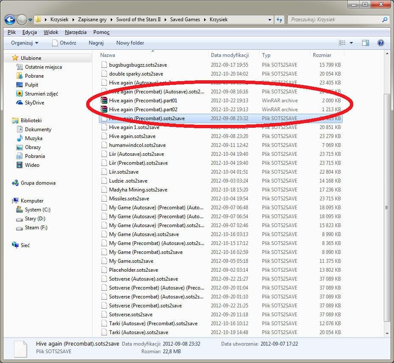Select Madyha Mining.sots2save file
394x363 pixels.
(x=221, y=190)
